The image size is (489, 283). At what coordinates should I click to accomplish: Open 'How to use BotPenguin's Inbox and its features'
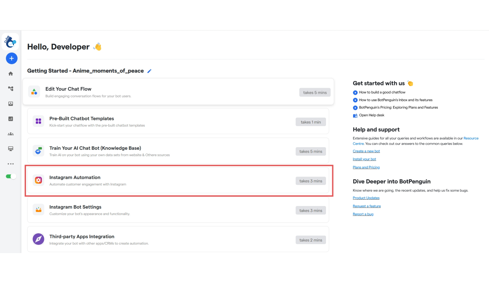tap(396, 100)
